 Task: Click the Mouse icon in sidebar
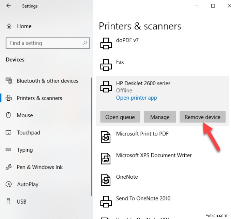(x=9, y=115)
